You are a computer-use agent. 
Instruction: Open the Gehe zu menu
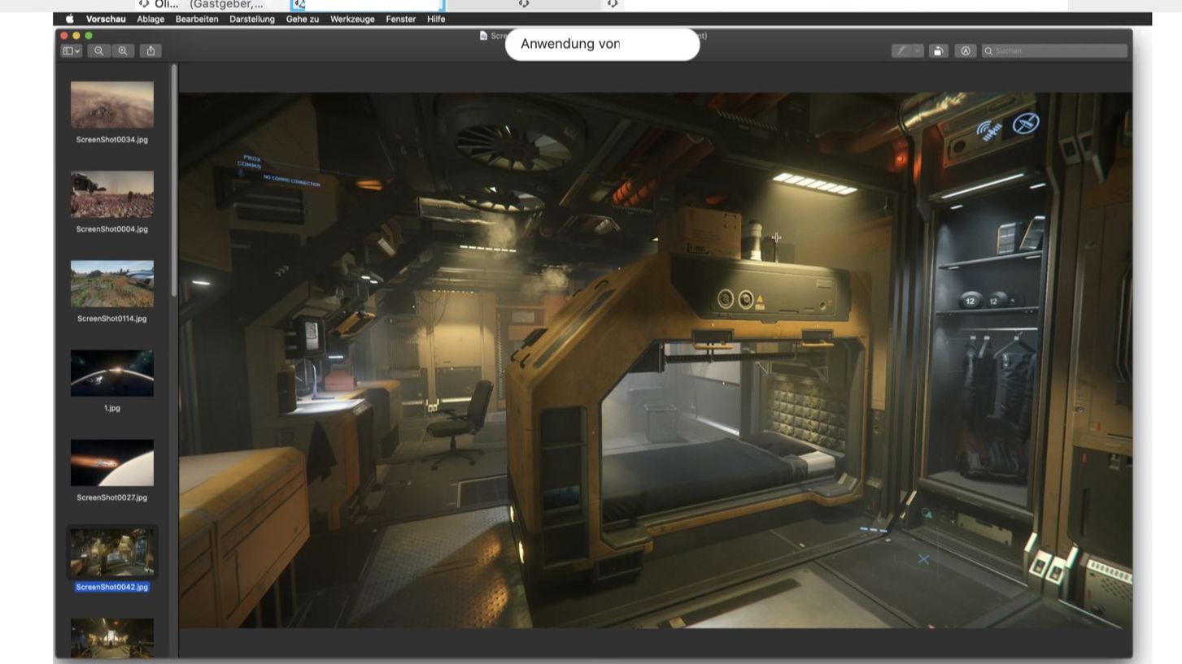[x=303, y=19]
